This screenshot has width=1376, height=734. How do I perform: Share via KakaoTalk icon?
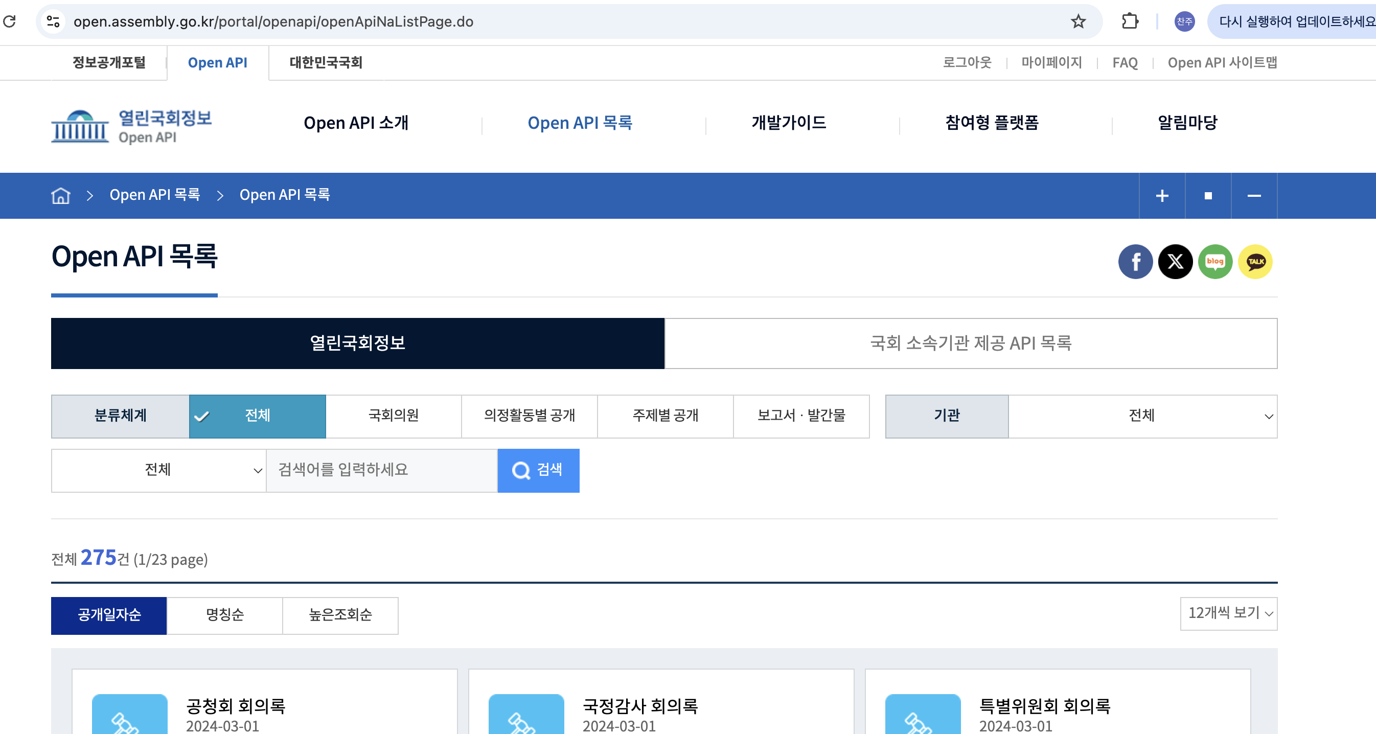1255,262
